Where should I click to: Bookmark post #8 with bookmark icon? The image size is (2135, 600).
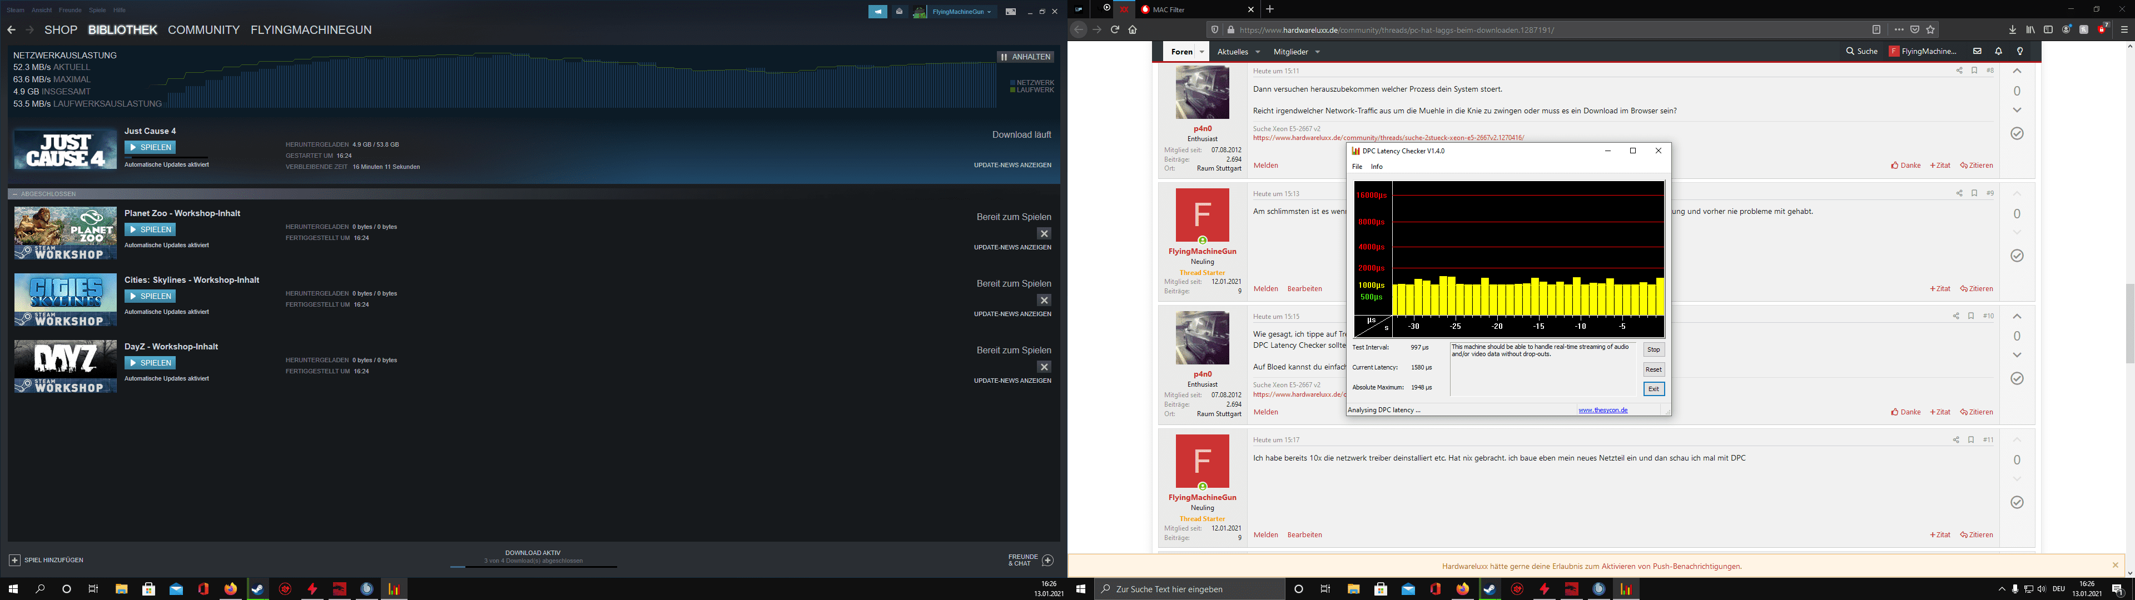click(x=1974, y=71)
